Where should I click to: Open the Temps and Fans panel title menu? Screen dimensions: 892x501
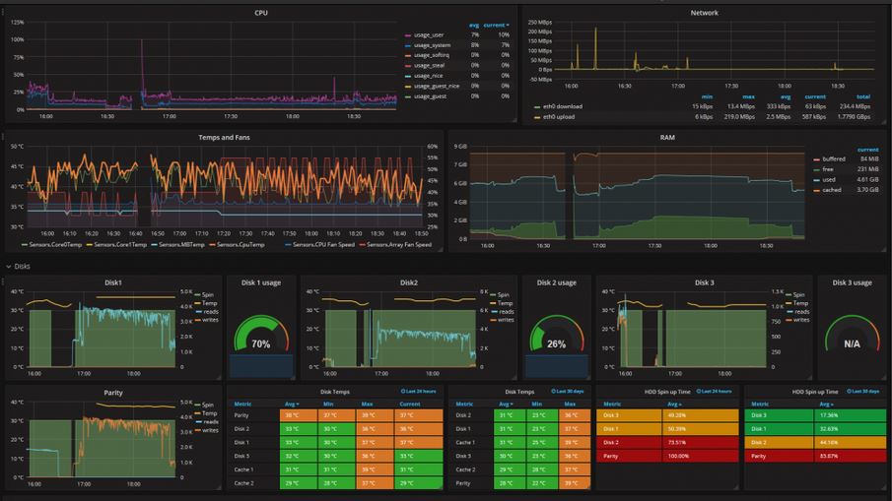pos(223,137)
